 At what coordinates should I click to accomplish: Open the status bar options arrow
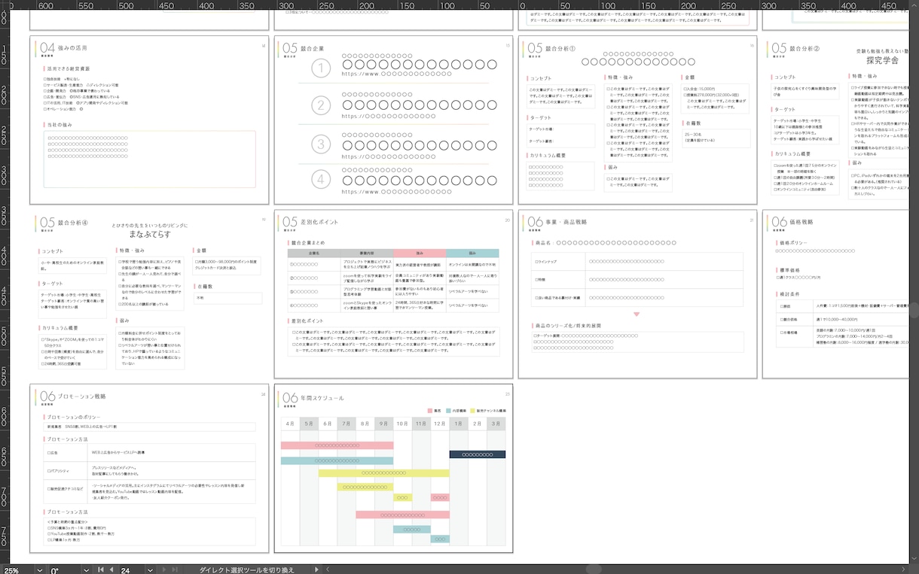(x=316, y=569)
